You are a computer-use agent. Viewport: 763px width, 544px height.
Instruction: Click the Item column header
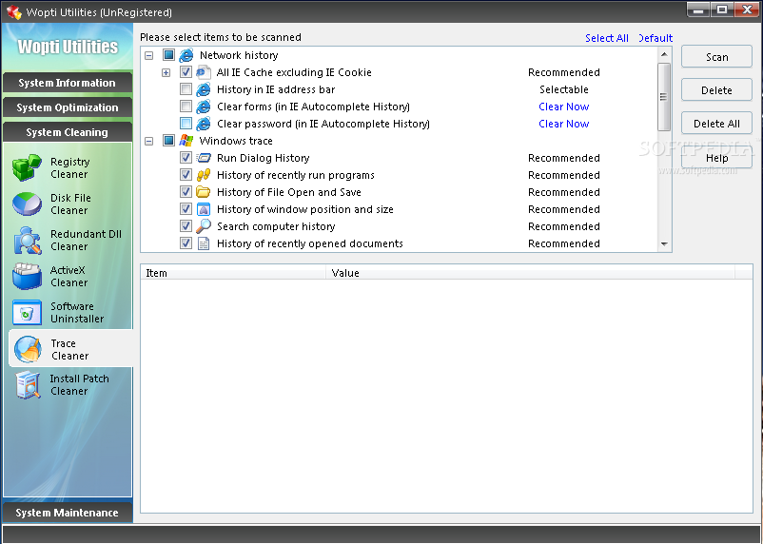coord(234,273)
